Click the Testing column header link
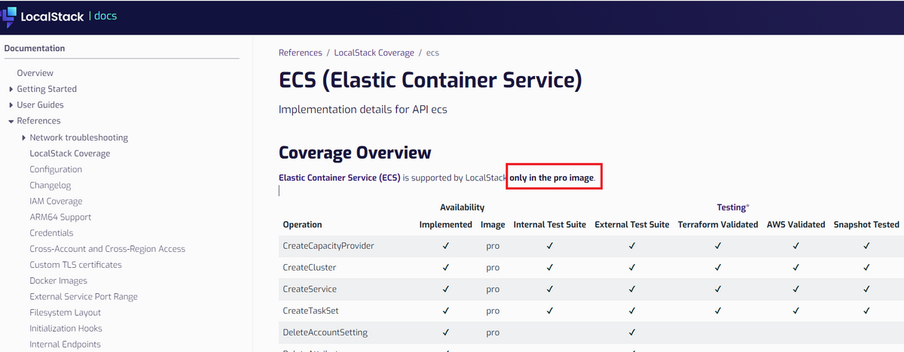 pyautogui.click(x=733, y=207)
